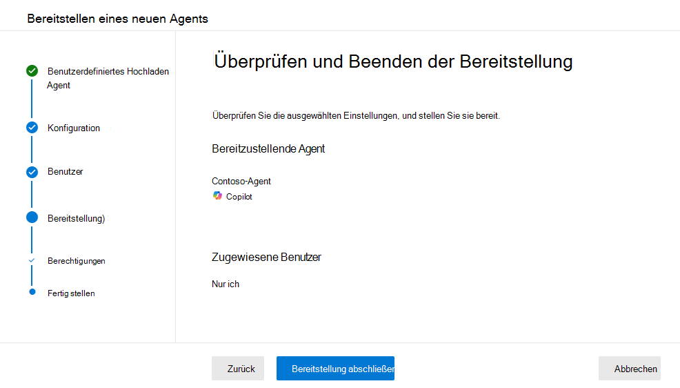
Task: Click the Fertig stellen step dot
Action: click(x=32, y=292)
